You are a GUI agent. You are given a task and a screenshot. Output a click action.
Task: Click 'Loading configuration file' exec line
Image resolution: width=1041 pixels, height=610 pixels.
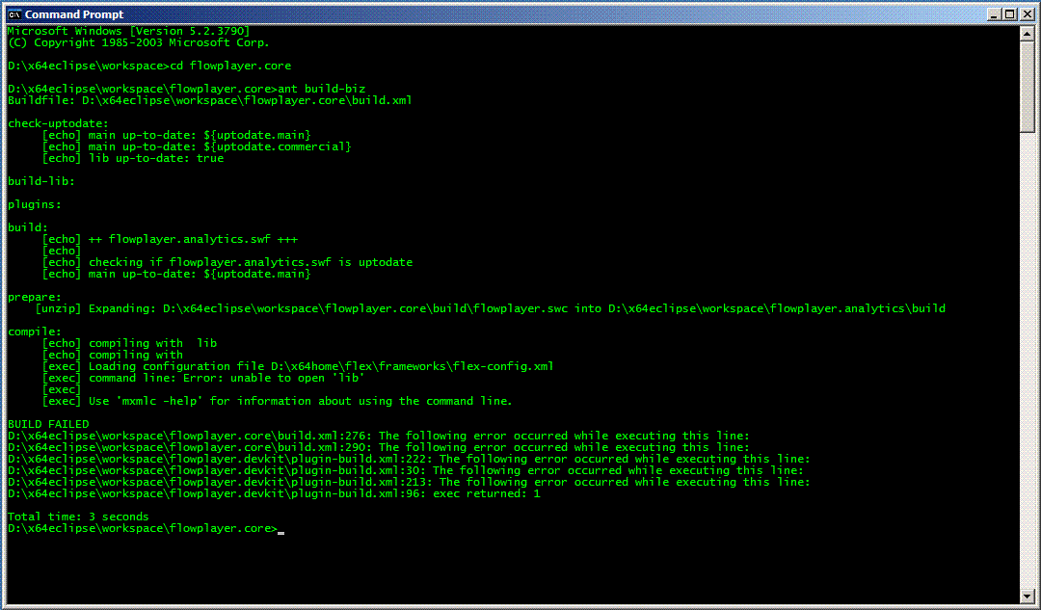coord(298,366)
